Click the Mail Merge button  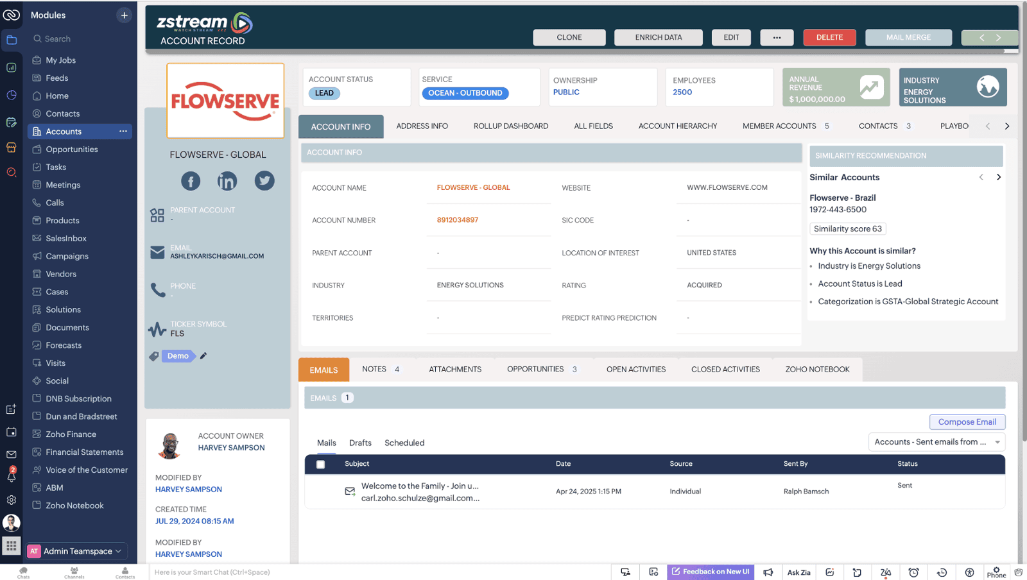pyautogui.click(x=908, y=38)
